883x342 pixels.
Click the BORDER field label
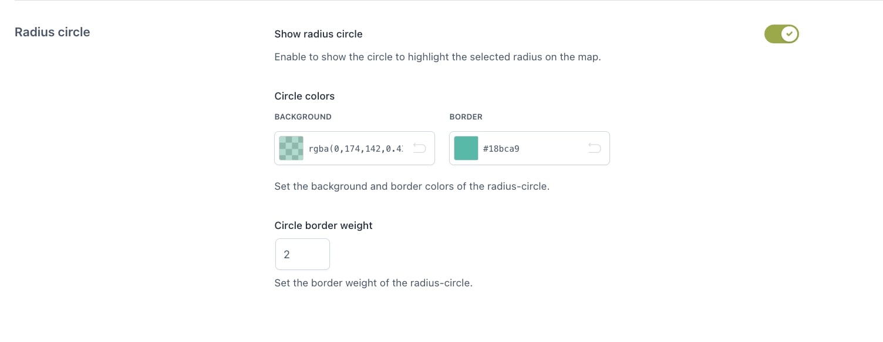[466, 117]
